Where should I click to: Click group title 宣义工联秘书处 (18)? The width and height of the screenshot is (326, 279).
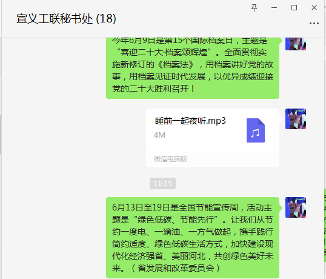pyautogui.click(x=66, y=19)
